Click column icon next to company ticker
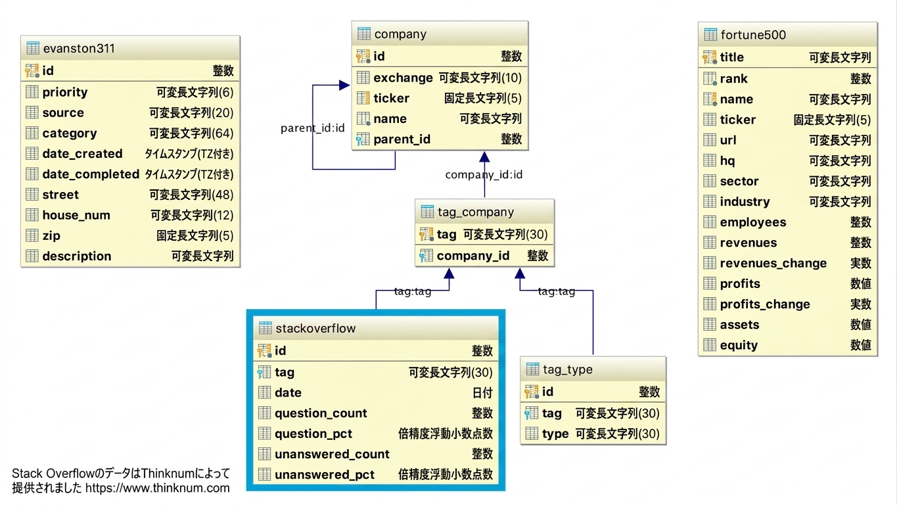The height and width of the screenshot is (505, 897). tap(363, 98)
